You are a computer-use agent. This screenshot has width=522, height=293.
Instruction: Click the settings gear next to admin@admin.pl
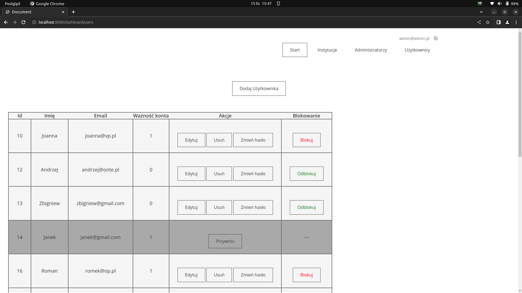coord(436,39)
